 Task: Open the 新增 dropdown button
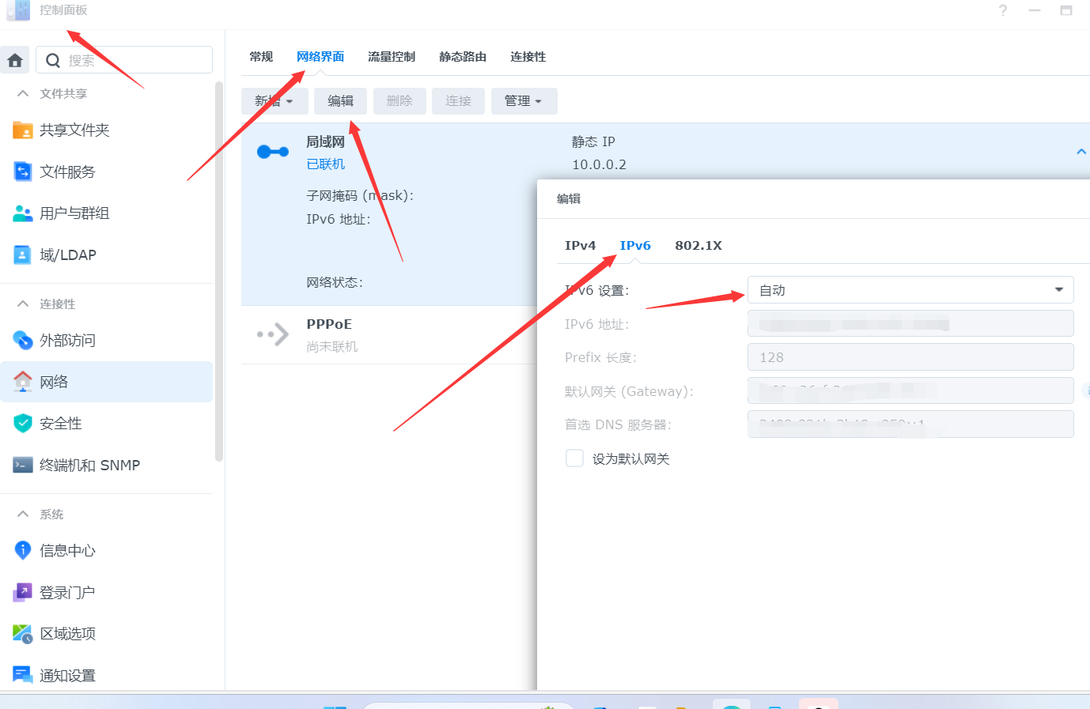(x=274, y=101)
